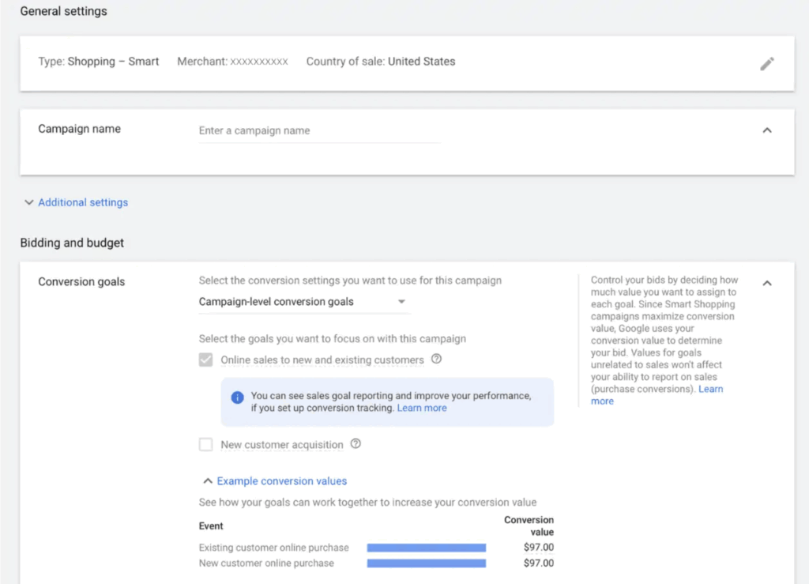Click help icon next to New customer acquisition
The image size is (809, 584).
point(356,444)
